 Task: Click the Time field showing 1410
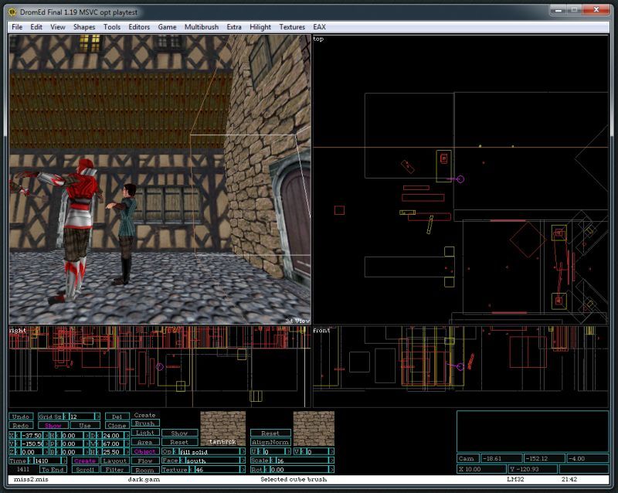click(x=47, y=461)
